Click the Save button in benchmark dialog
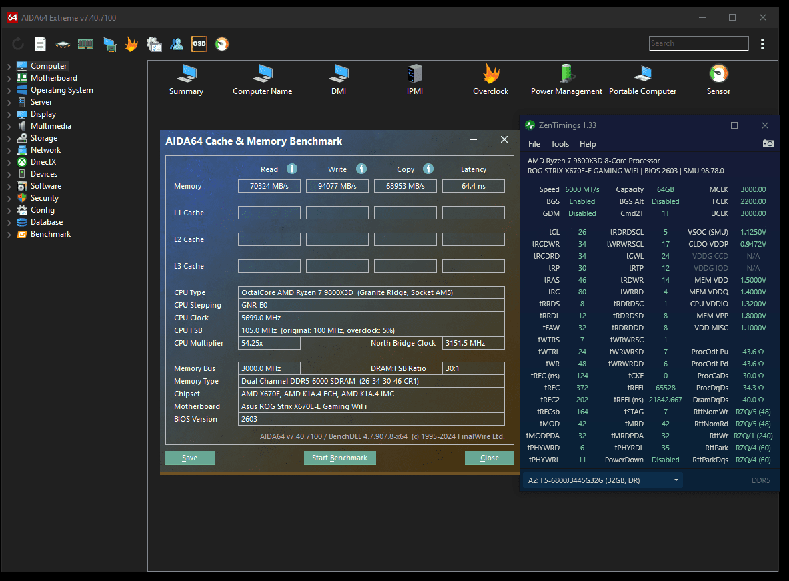789x581 pixels. [190, 458]
